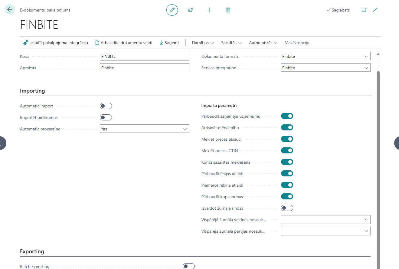
Task: Toggle Atrisināt mērvienību switch
Action: coord(287,127)
